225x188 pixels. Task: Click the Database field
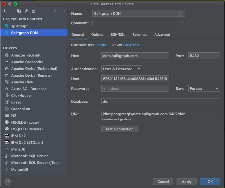pyautogui.click(x=161, y=101)
